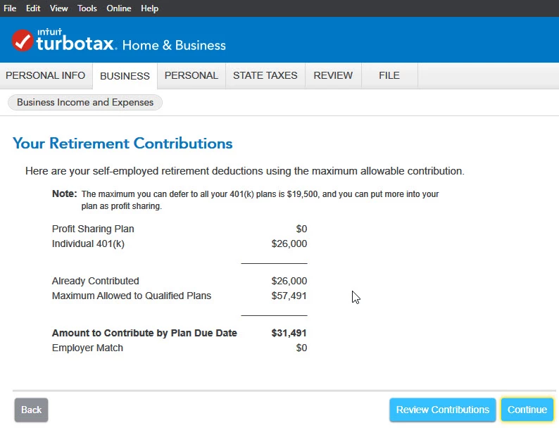The image size is (559, 430).
Task: Click the turbotax Home & Business wordmark
Action: point(131,42)
